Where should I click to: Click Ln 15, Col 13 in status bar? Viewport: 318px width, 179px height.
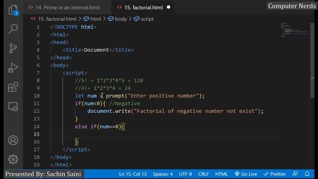[133, 174]
